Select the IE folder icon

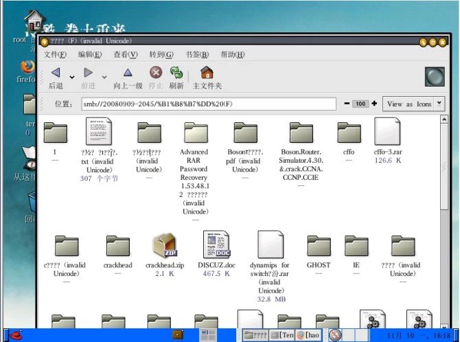coord(356,246)
